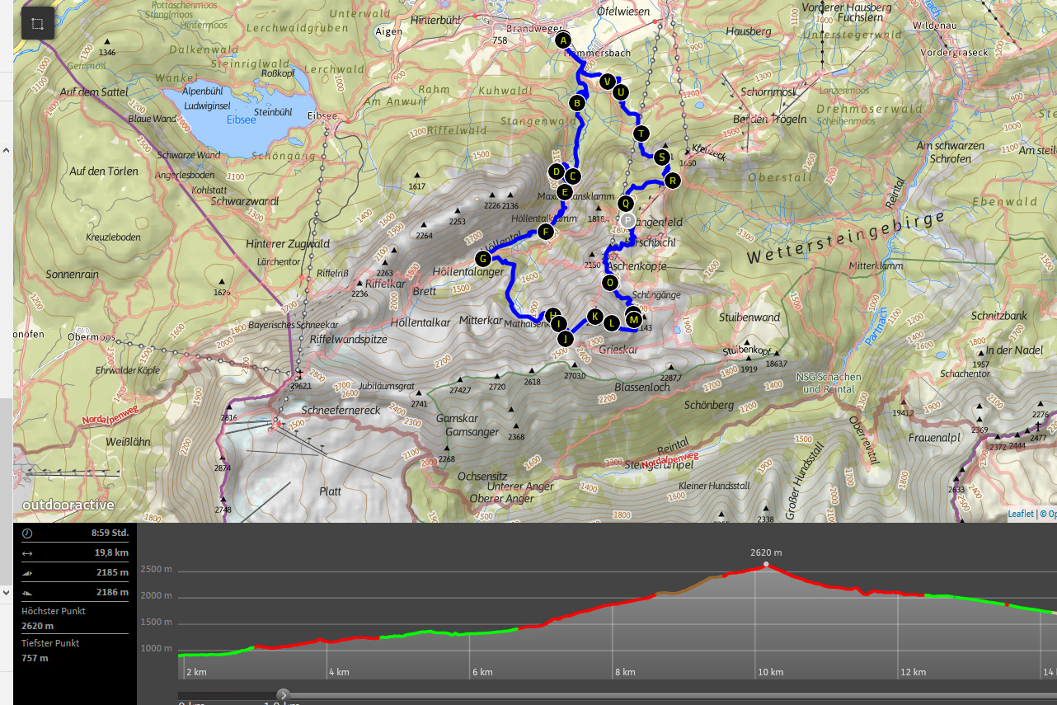
Task: Select waypoint marker F on Höllental trail
Action: 545,233
